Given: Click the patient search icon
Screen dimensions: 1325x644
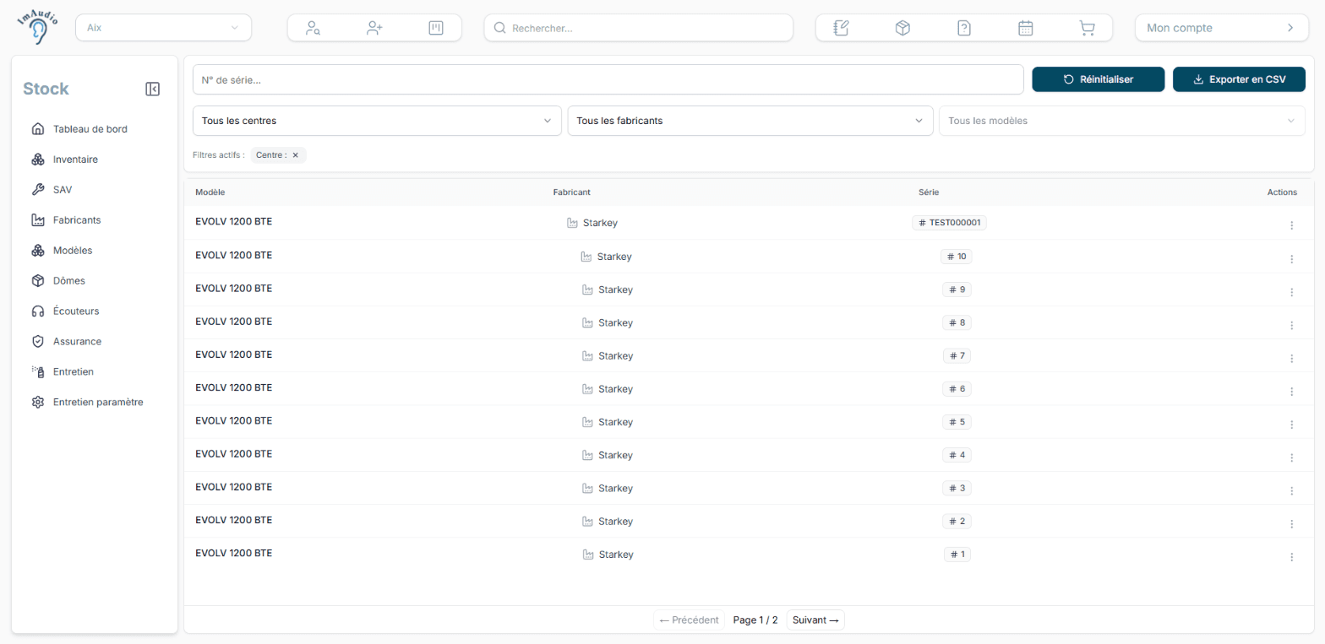Looking at the screenshot, I should tap(314, 28).
